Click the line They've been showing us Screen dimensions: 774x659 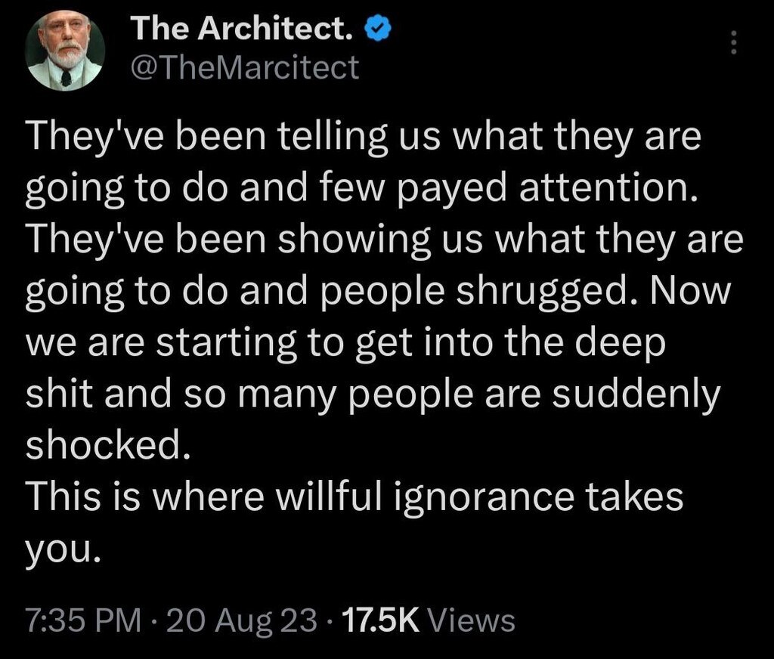point(385,241)
